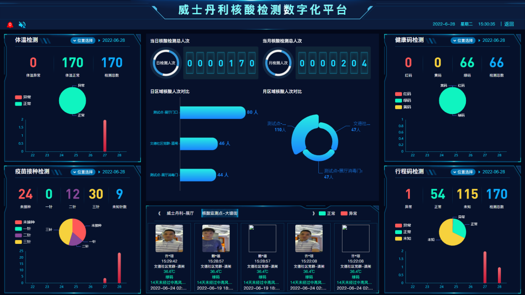Viewport: 525px width, 295px height.
Task: Switch to 威士丹利-展厅 tab
Action: click(x=180, y=213)
